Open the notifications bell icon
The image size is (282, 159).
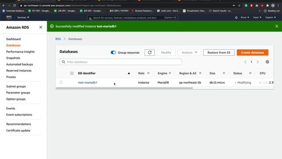[x=236, y=17]
